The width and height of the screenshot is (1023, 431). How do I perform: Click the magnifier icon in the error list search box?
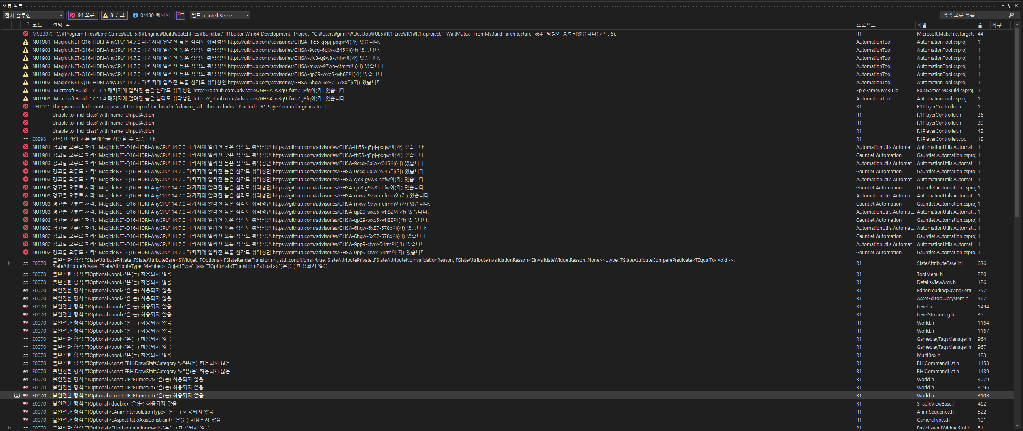[1011, 15]
